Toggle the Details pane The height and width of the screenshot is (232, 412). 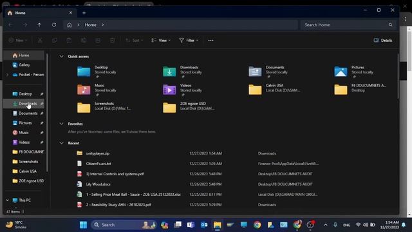383,40
